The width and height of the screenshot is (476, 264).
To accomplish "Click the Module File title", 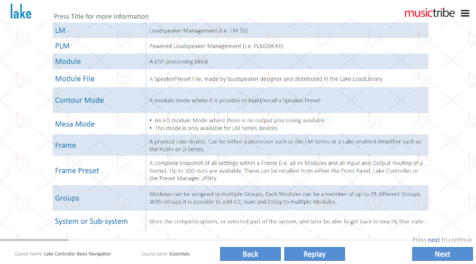I will click(x=75, y=79).
